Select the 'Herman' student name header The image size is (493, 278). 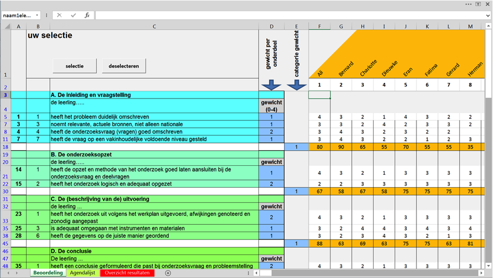click(x=475, y=69)
